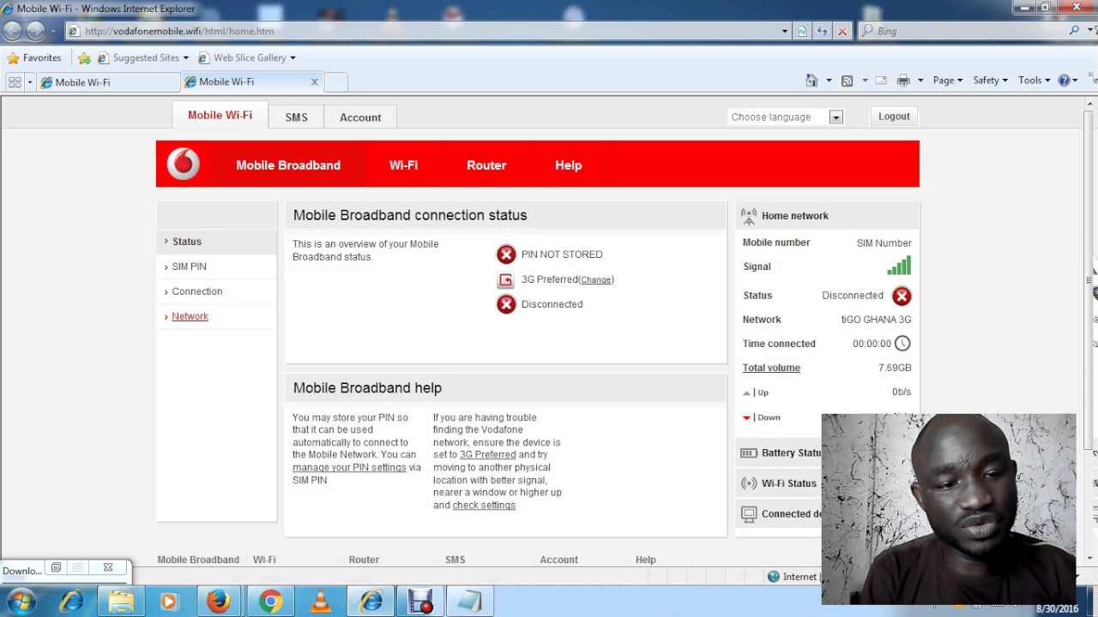The width and height of the screenshot is (1098, 617).
Task: Click the check settings link
Action: tap(484, 505)
